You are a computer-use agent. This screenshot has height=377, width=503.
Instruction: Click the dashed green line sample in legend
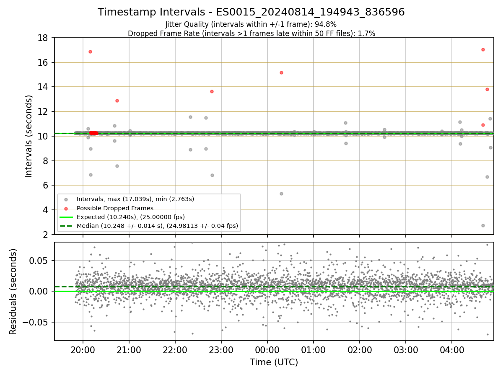click(x=66, y=226)
